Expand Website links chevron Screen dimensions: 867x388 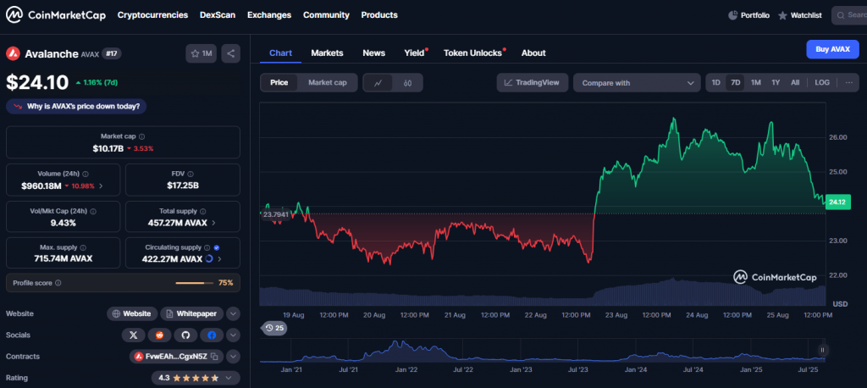tap(234, 313)
